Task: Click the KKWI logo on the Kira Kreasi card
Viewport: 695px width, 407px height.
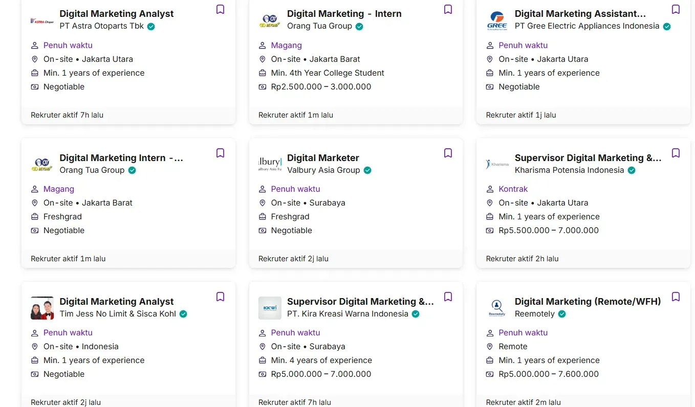Action: (270, 307)
